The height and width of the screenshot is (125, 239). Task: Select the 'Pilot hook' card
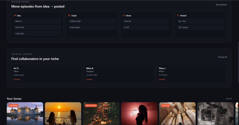(37, 27)
